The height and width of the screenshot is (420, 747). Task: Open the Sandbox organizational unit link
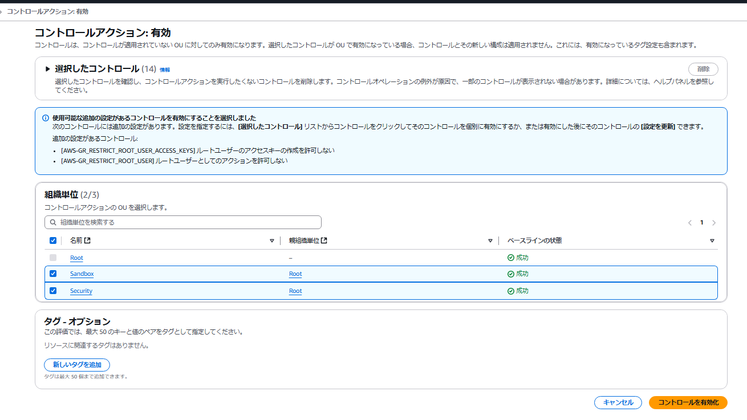82,274
